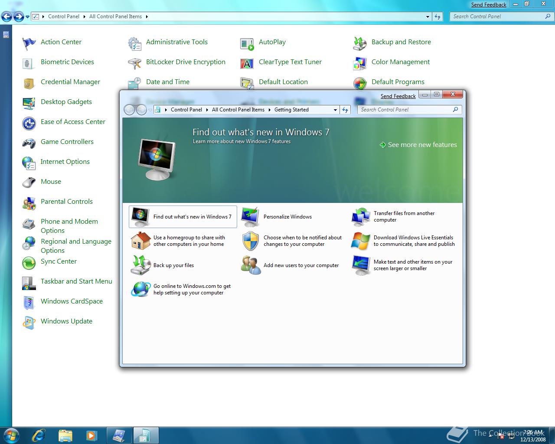Click All Control Panel Items breadcrumb in Getting Started
555x444 pixels.
coord(238,110)
